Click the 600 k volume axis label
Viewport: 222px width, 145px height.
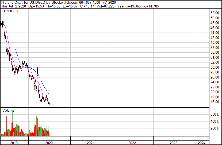[215, 114]
